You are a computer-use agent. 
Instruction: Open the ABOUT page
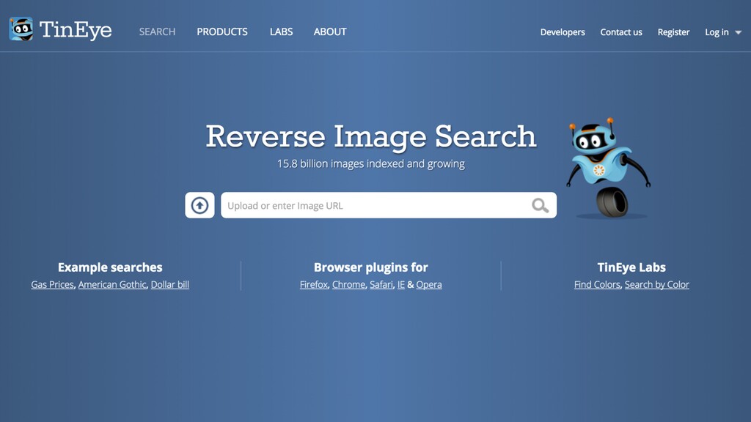tap(330, 32)
